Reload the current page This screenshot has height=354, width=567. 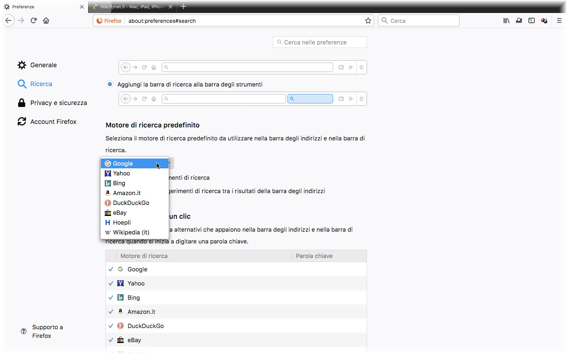33,20
